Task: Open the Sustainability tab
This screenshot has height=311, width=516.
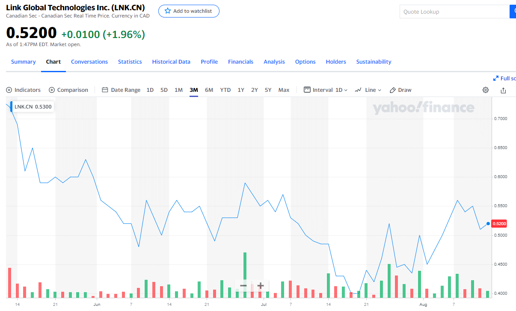Action: [x=374, y=62]
